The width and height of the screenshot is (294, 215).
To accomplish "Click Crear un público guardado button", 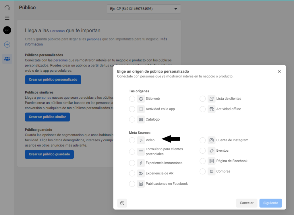I will 49,154.
